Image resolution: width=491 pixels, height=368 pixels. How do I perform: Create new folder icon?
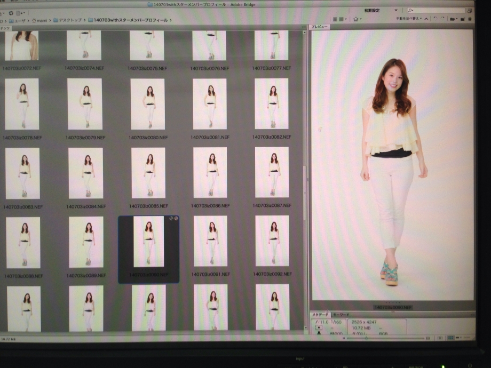click(x=463, y=19)
